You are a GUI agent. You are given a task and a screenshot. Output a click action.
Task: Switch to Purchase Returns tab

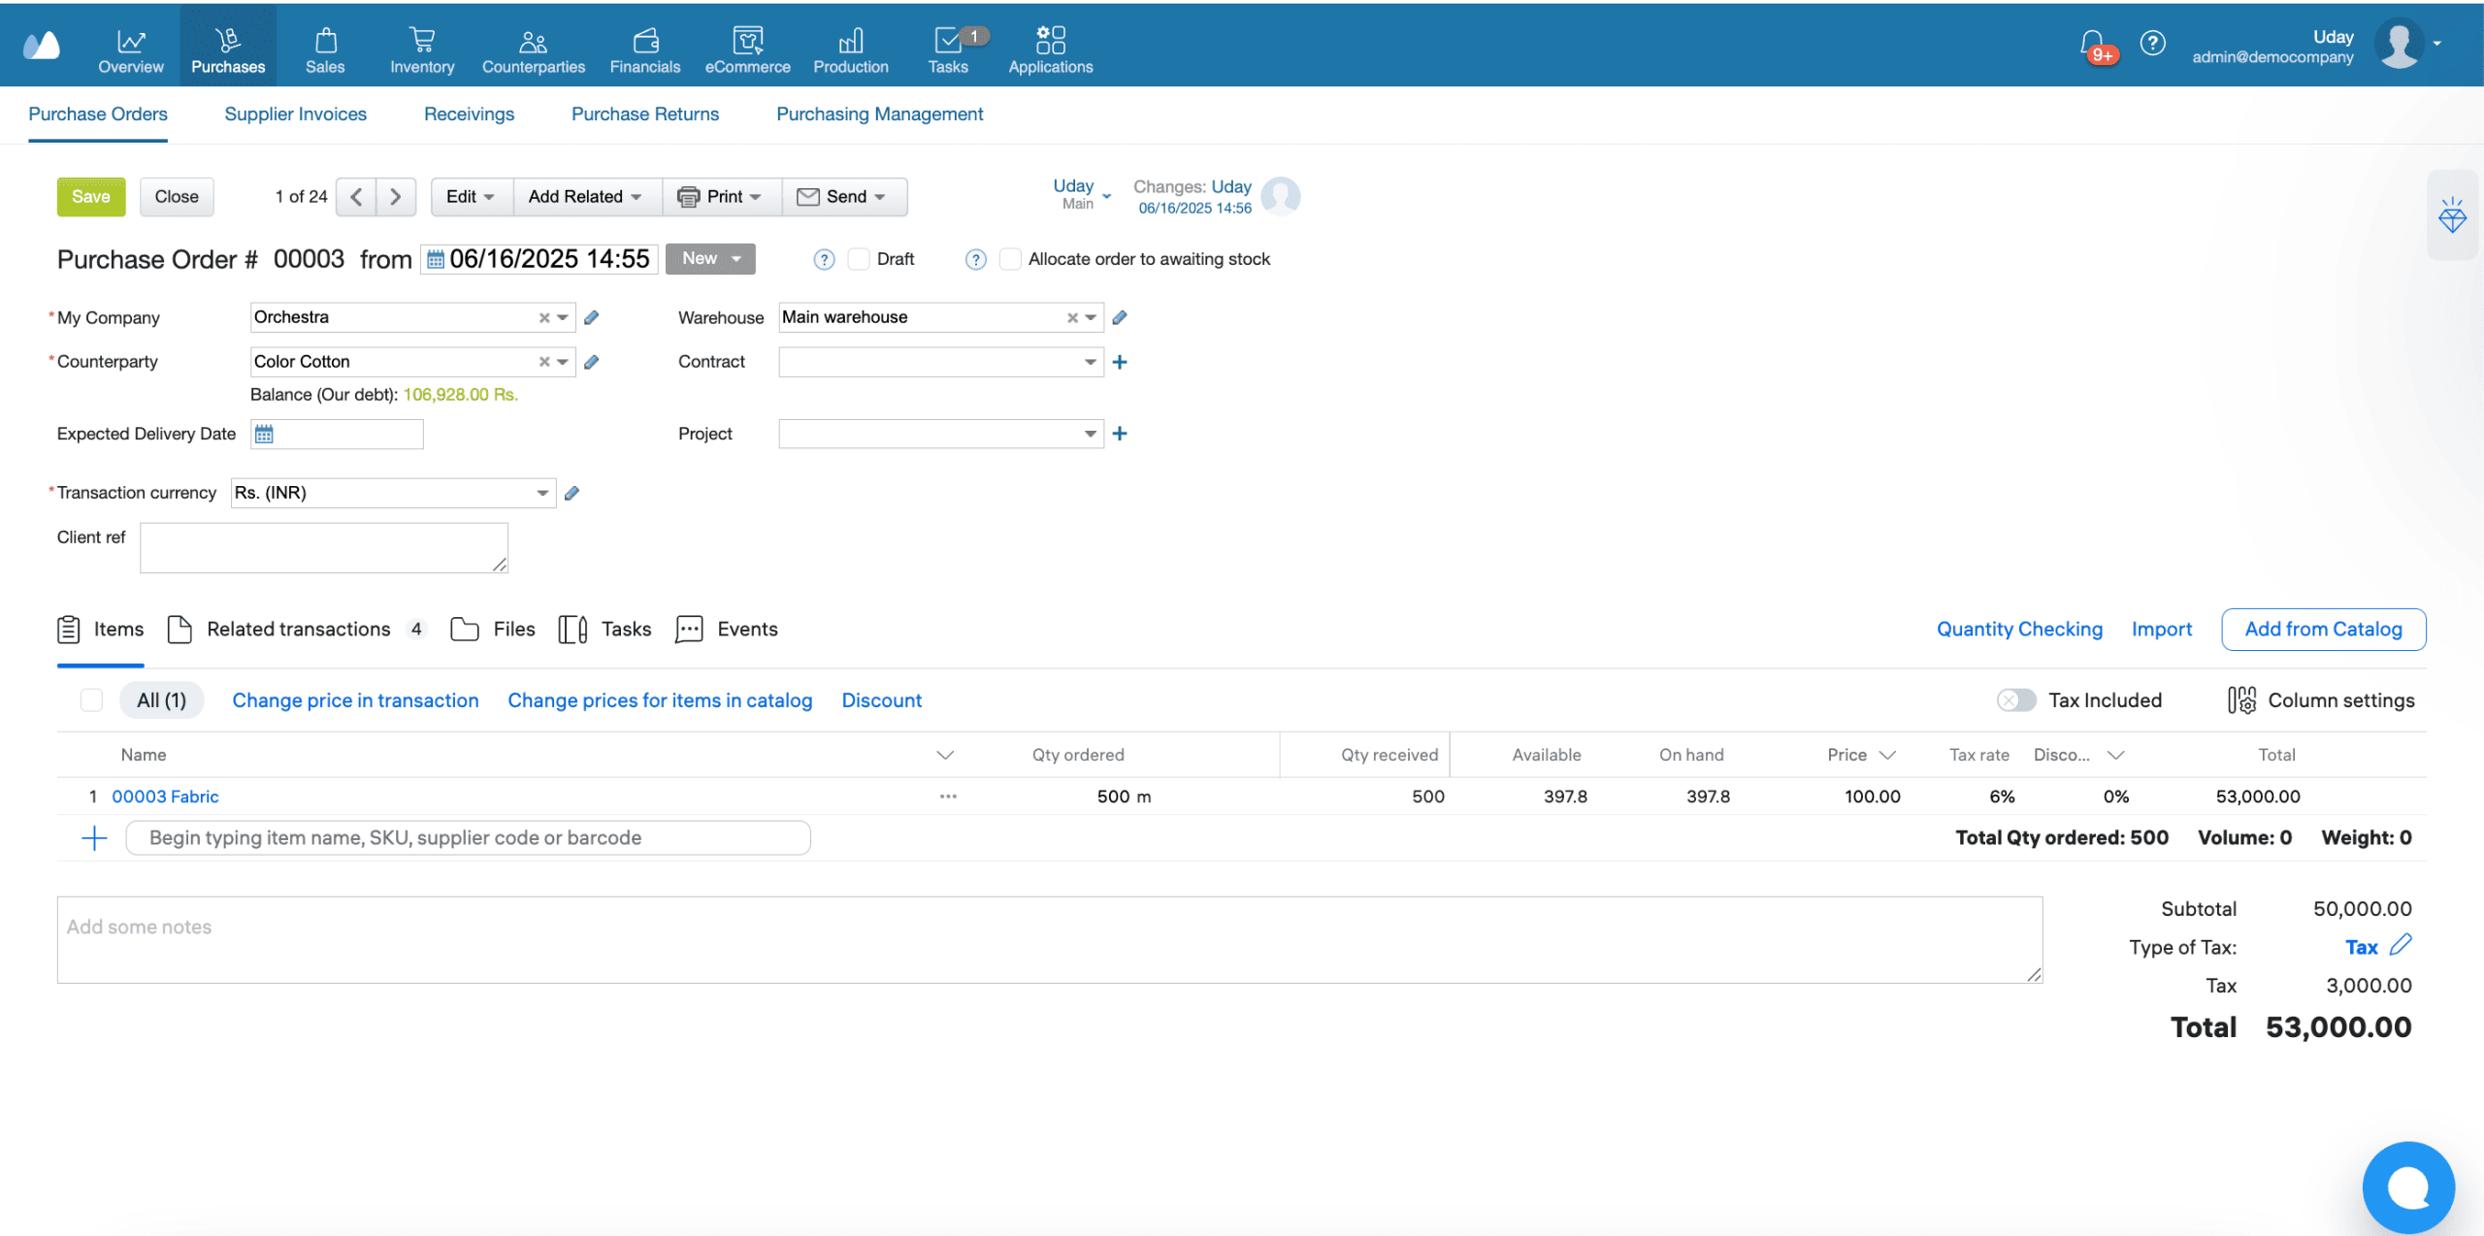pyautogui.click(x=645, y=114)
